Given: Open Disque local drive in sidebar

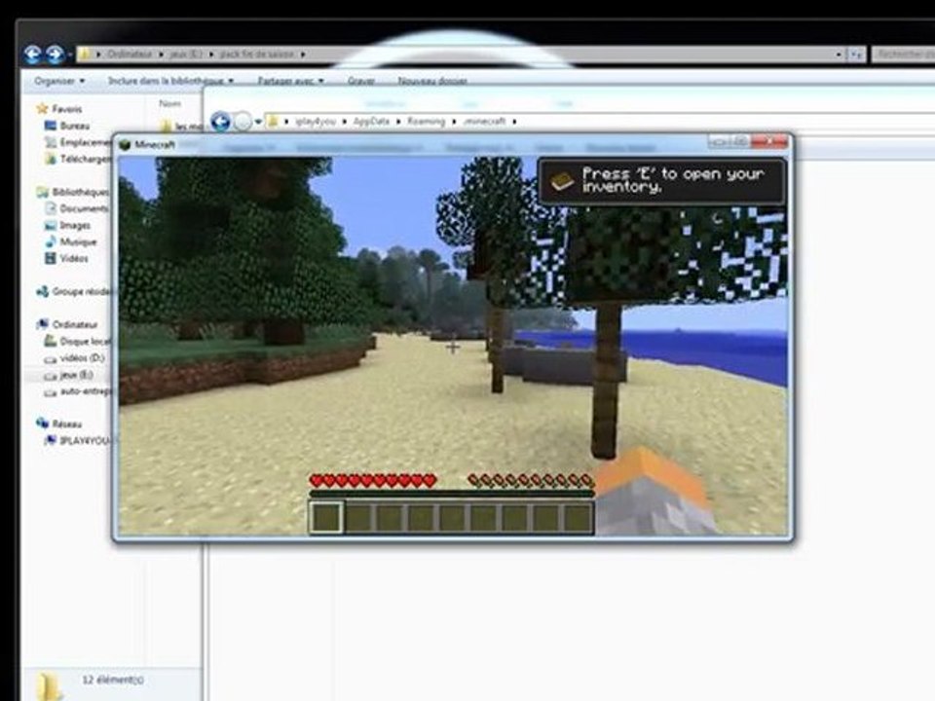Looking at the screenshot, I should click(x=86, y=342).
